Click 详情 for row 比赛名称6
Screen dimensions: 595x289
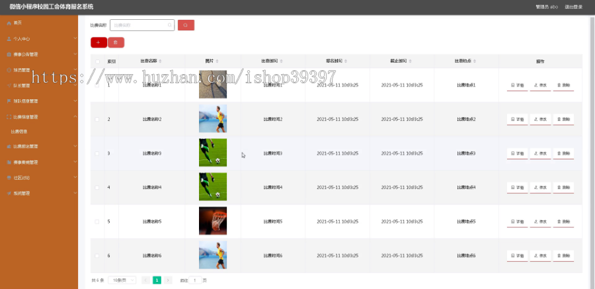tap(517, 256)
